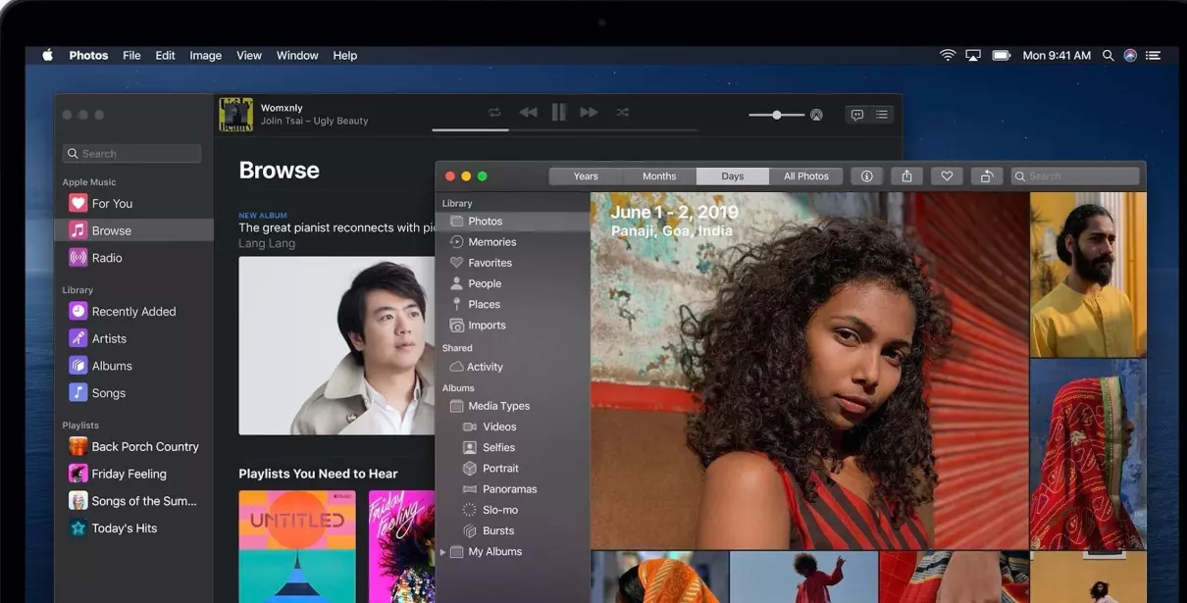Viewport: 1187px width, 603px height.
Task: Open Radio in Apple Music sidebar
Action: (107, 258)
